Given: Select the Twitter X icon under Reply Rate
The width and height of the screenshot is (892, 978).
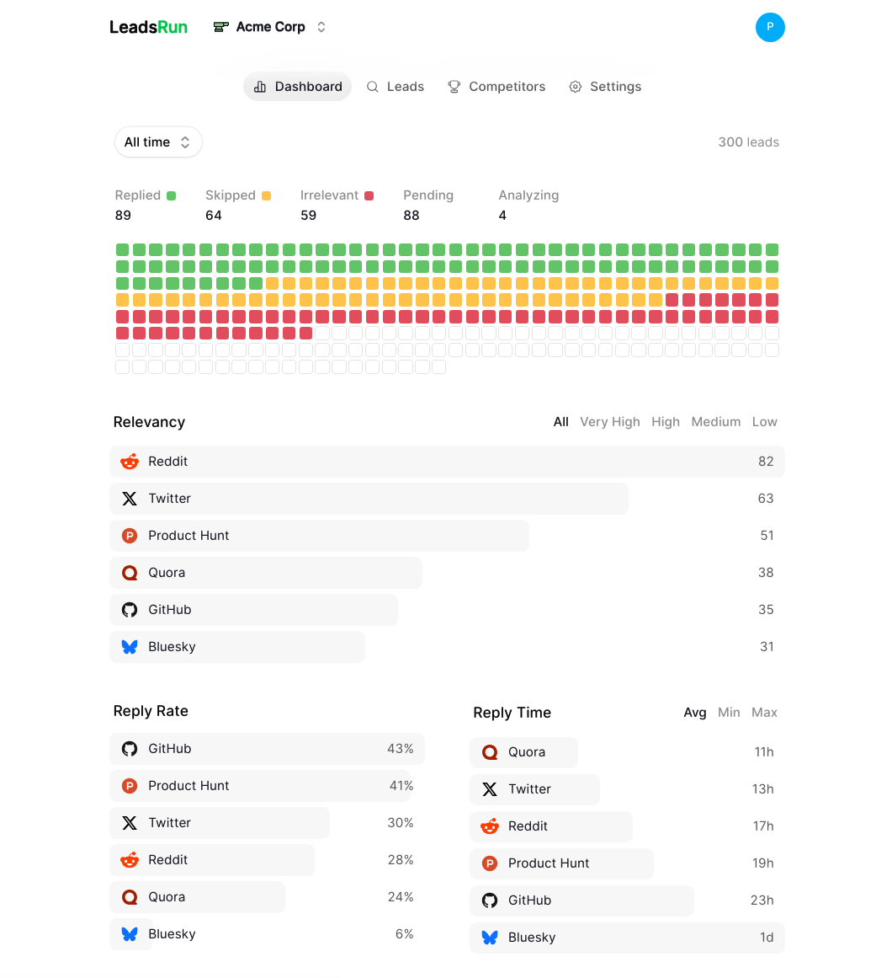Looking at the screenshot, I should pyautogui.click(x=130, y=822).
